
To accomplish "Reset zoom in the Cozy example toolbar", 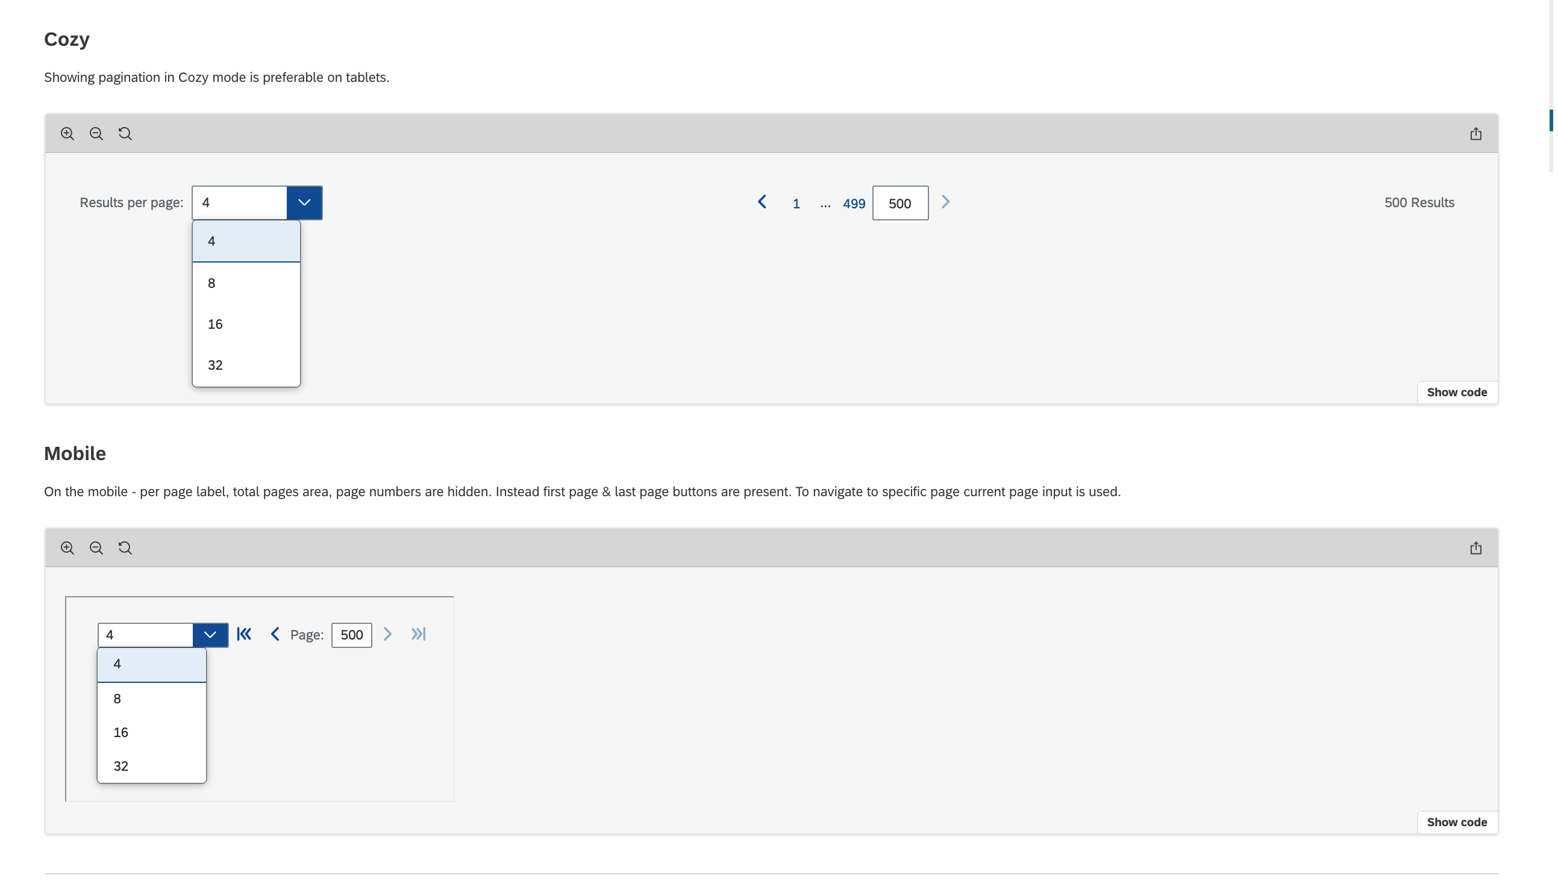I will [x=125, y=134].
